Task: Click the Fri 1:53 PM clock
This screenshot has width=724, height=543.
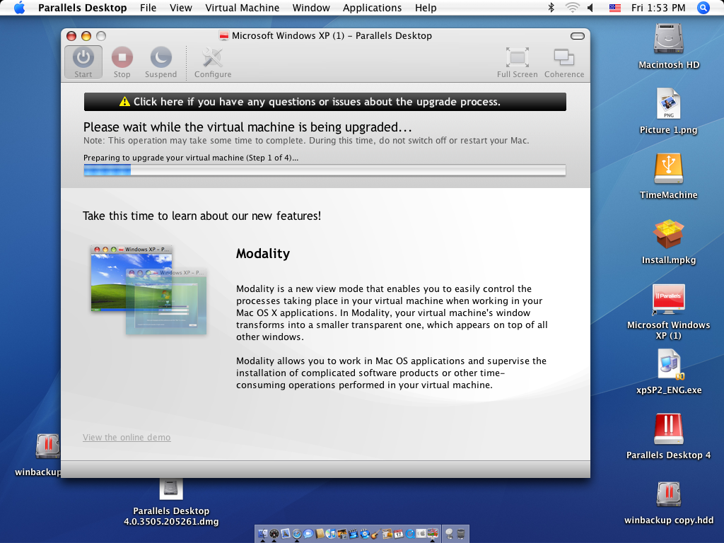Action: [x=658, y=8]
